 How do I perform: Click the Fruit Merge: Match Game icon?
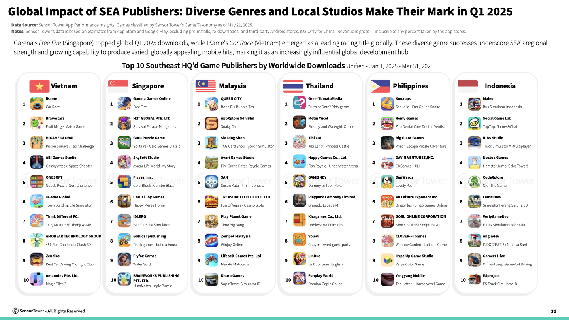(37, 123)
